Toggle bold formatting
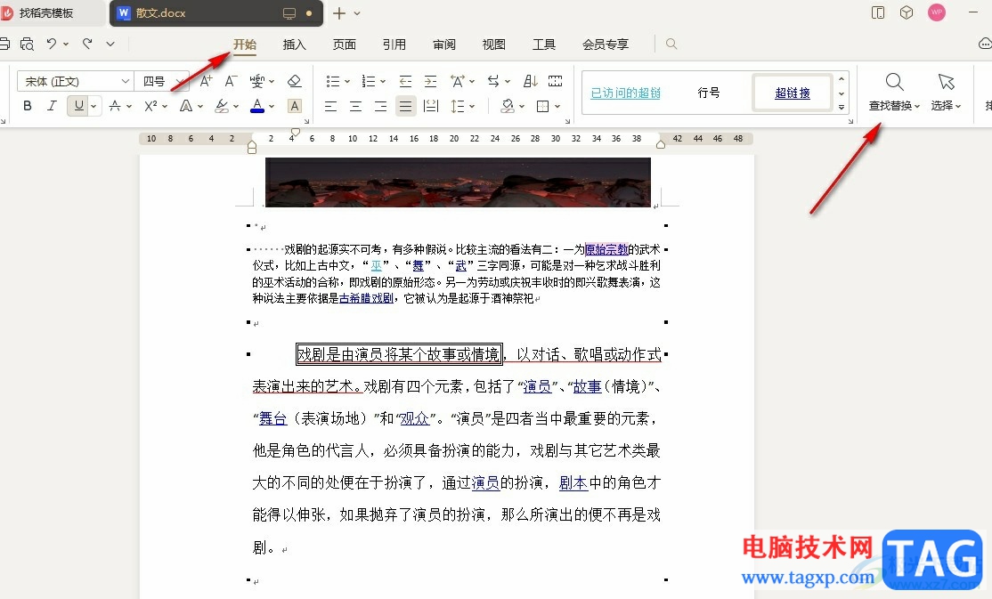This screenshot has width=992, height=599. (x=28, y=106)
